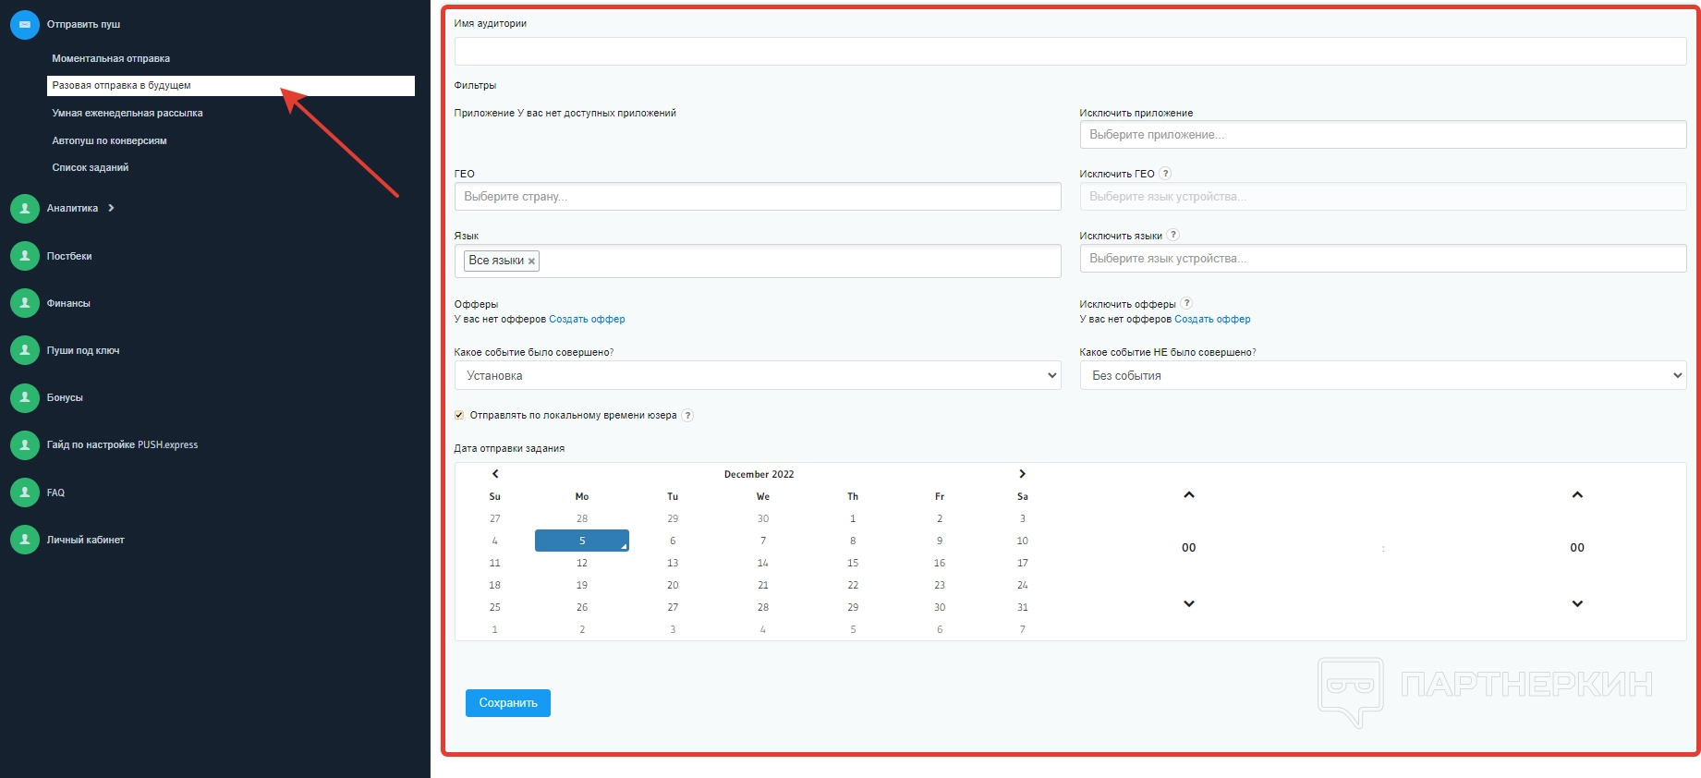Open help tooltip next to Исключить ГЕО
This screenshot has width=1701, height=778.
[1165, 174]
